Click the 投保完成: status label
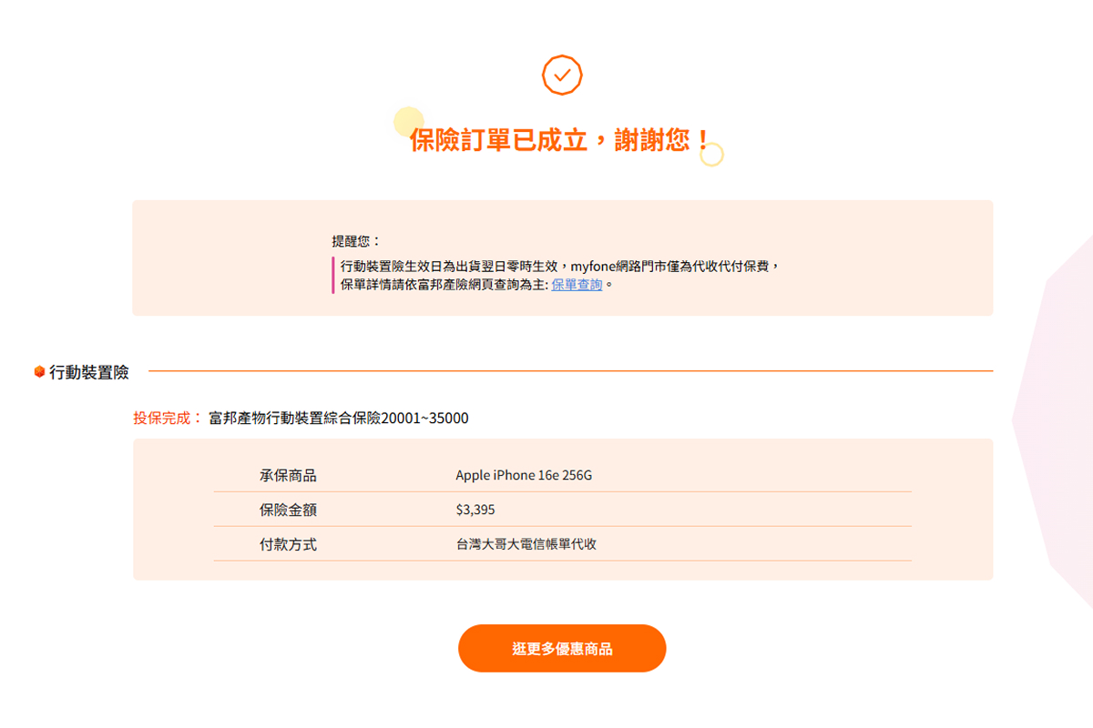This screenshot has width=1093, height=728. (x=168, y=419)
